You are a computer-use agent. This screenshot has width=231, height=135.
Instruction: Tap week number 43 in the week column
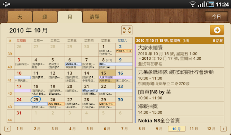click(x=10, y=107)
